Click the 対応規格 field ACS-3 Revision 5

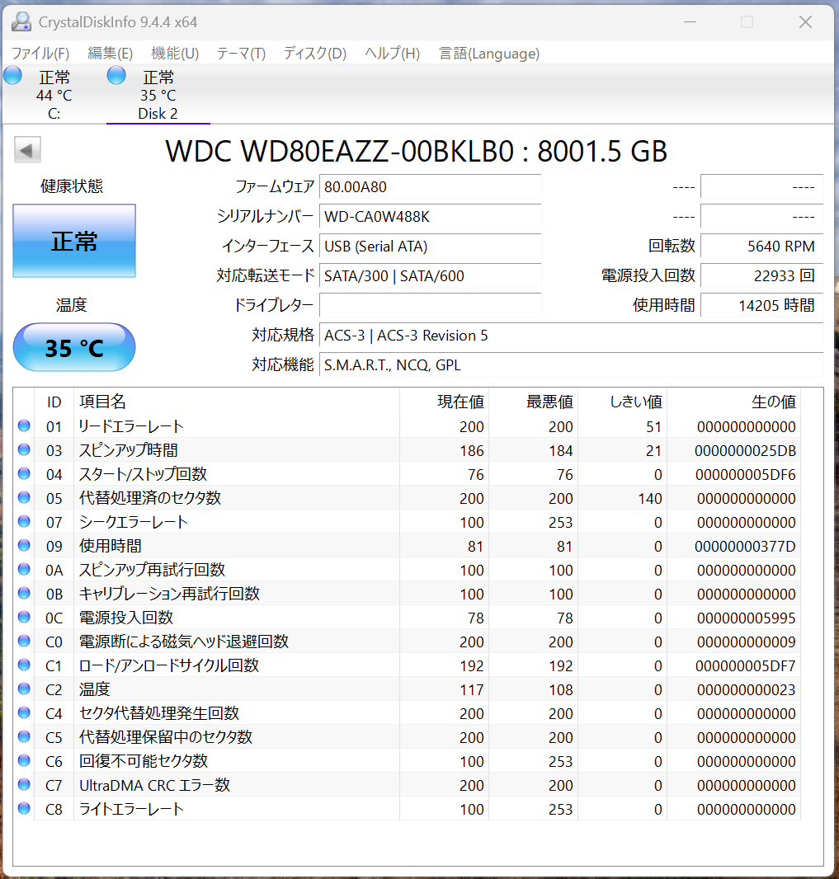[x=571, y=336]
